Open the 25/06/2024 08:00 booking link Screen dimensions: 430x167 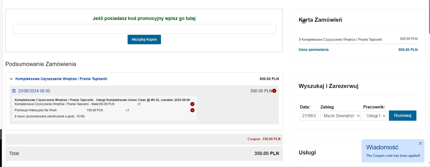[x=34, y=91]
